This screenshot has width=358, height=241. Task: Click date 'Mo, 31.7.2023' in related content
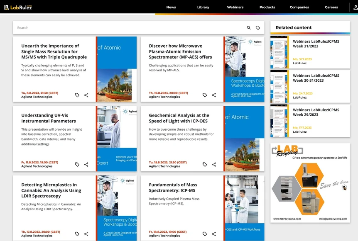(302, 59)
